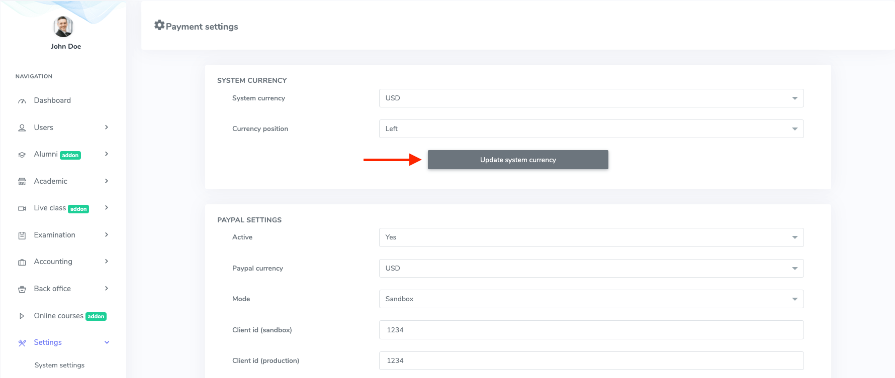895x378 pixels.
Task: Click the Online courses play icon
Action: 22,316
